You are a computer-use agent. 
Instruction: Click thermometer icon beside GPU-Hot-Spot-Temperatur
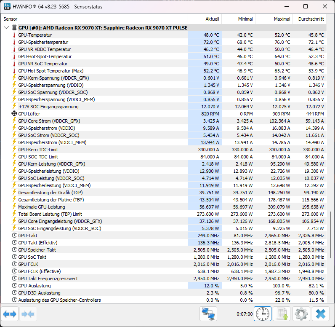click(14, 56)
